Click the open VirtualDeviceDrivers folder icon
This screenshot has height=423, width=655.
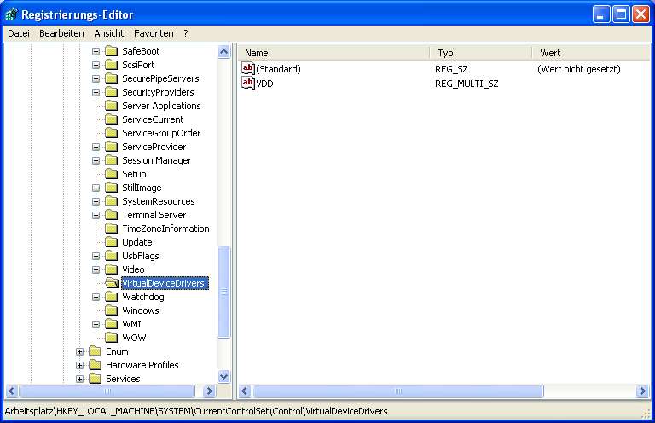112,283
